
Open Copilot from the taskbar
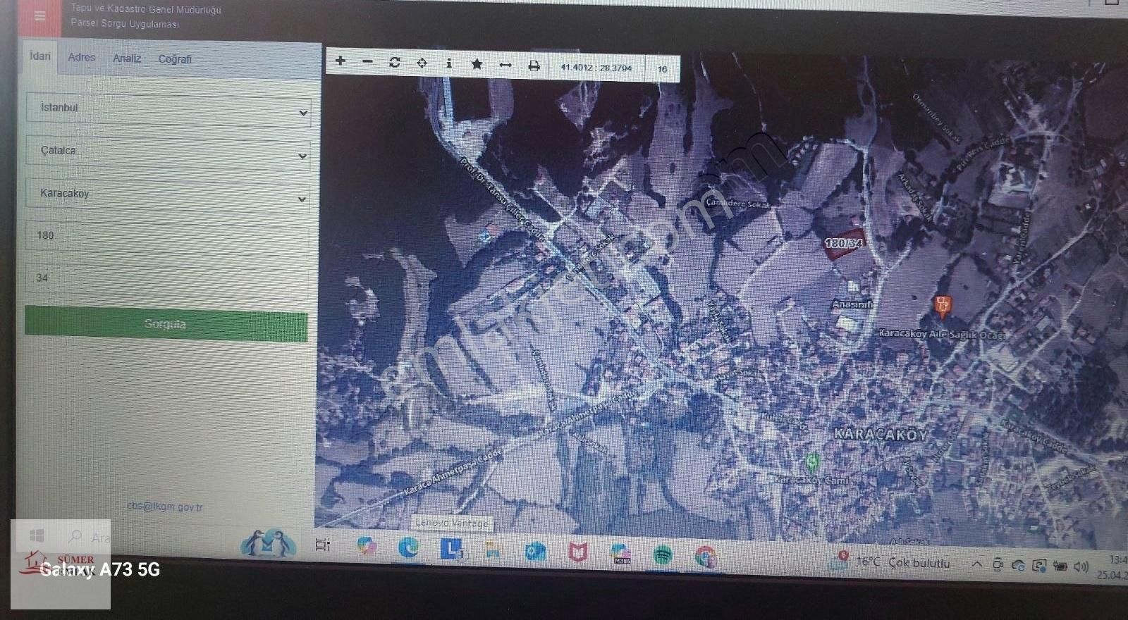(x=367, y=546)
